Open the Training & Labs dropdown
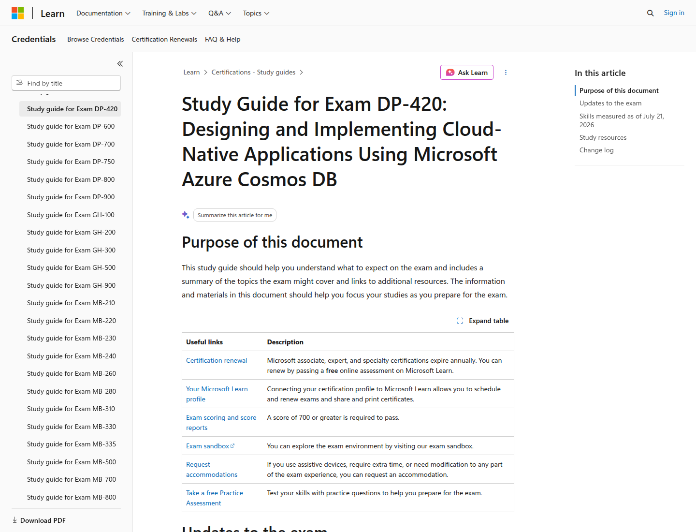Viewport: 696px width, 532px height. 169,13
